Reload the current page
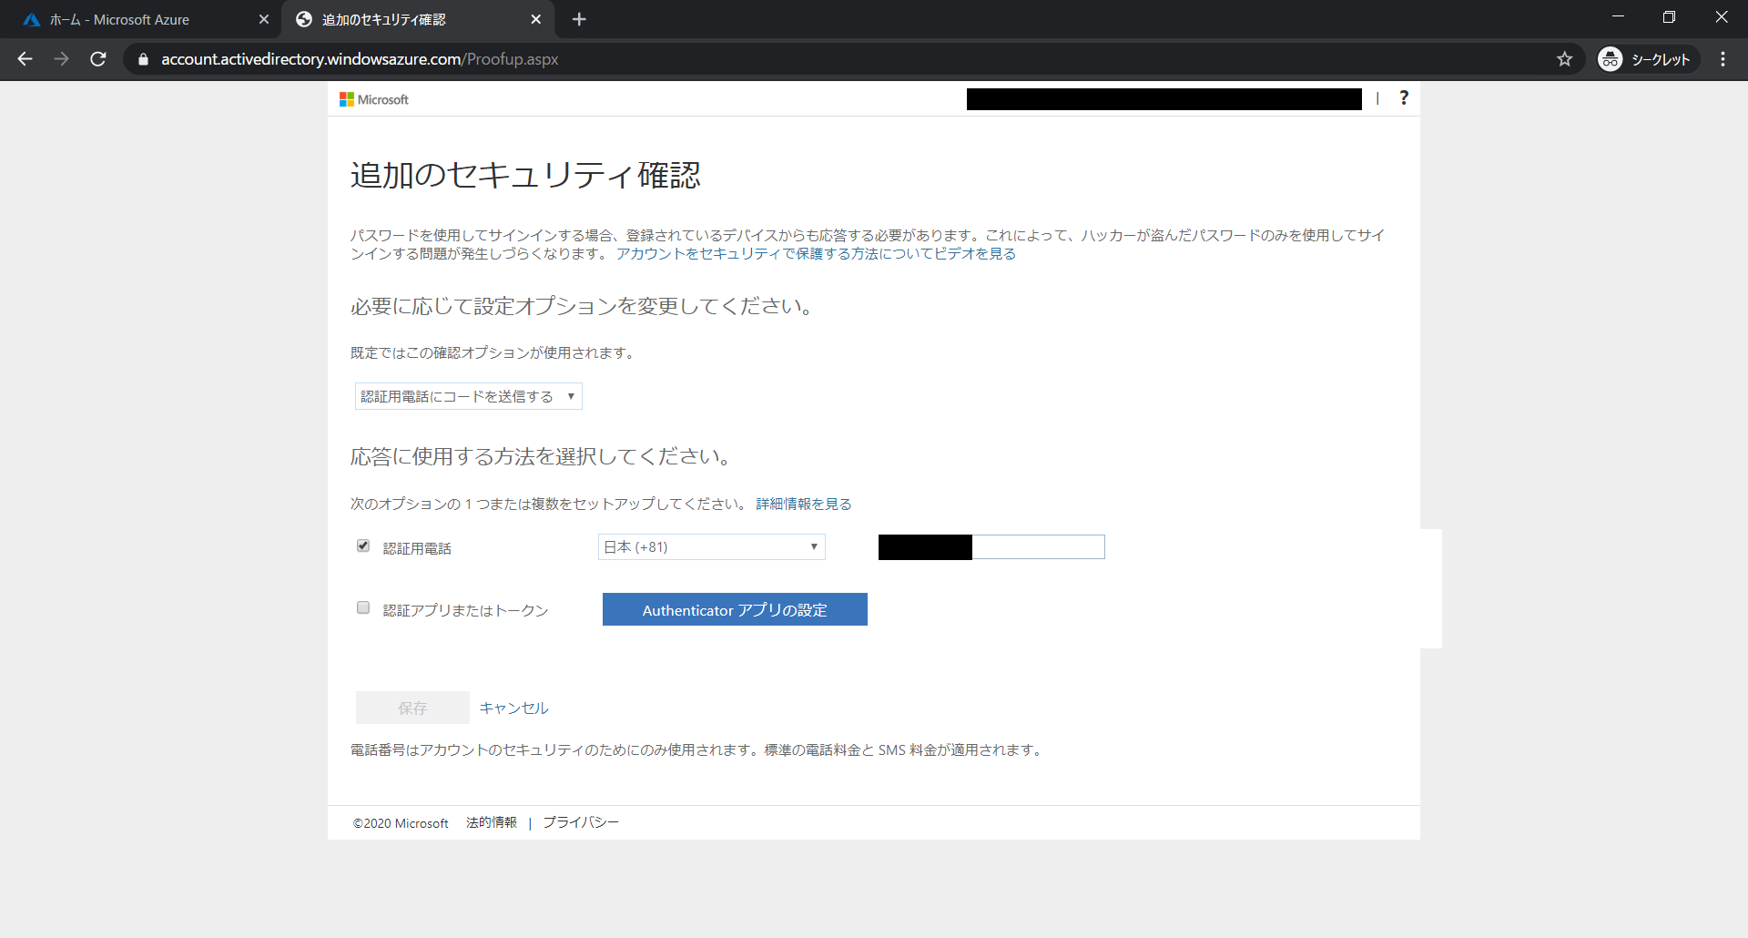The height and width of the screenshot is (938, 1748). pos(98,59)
